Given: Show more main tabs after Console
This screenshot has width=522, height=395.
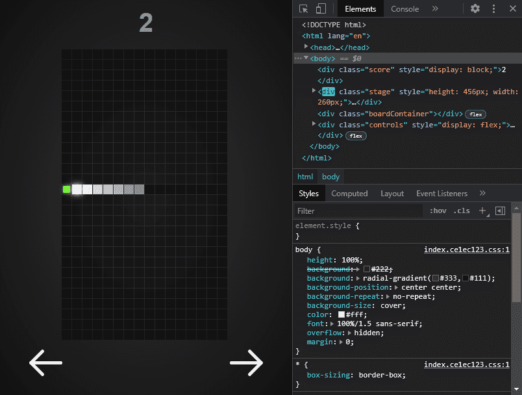Looking at the screenshot, I should pos(435,9).
